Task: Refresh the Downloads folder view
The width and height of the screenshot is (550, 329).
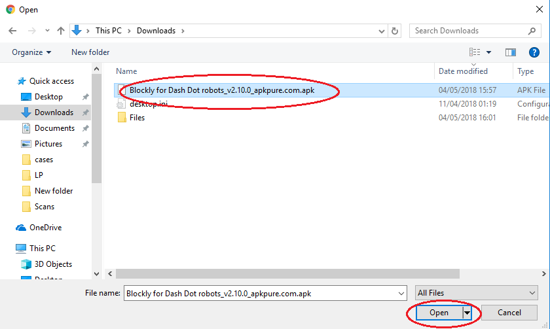Action: pyautogui.click(x=395, y=31)
